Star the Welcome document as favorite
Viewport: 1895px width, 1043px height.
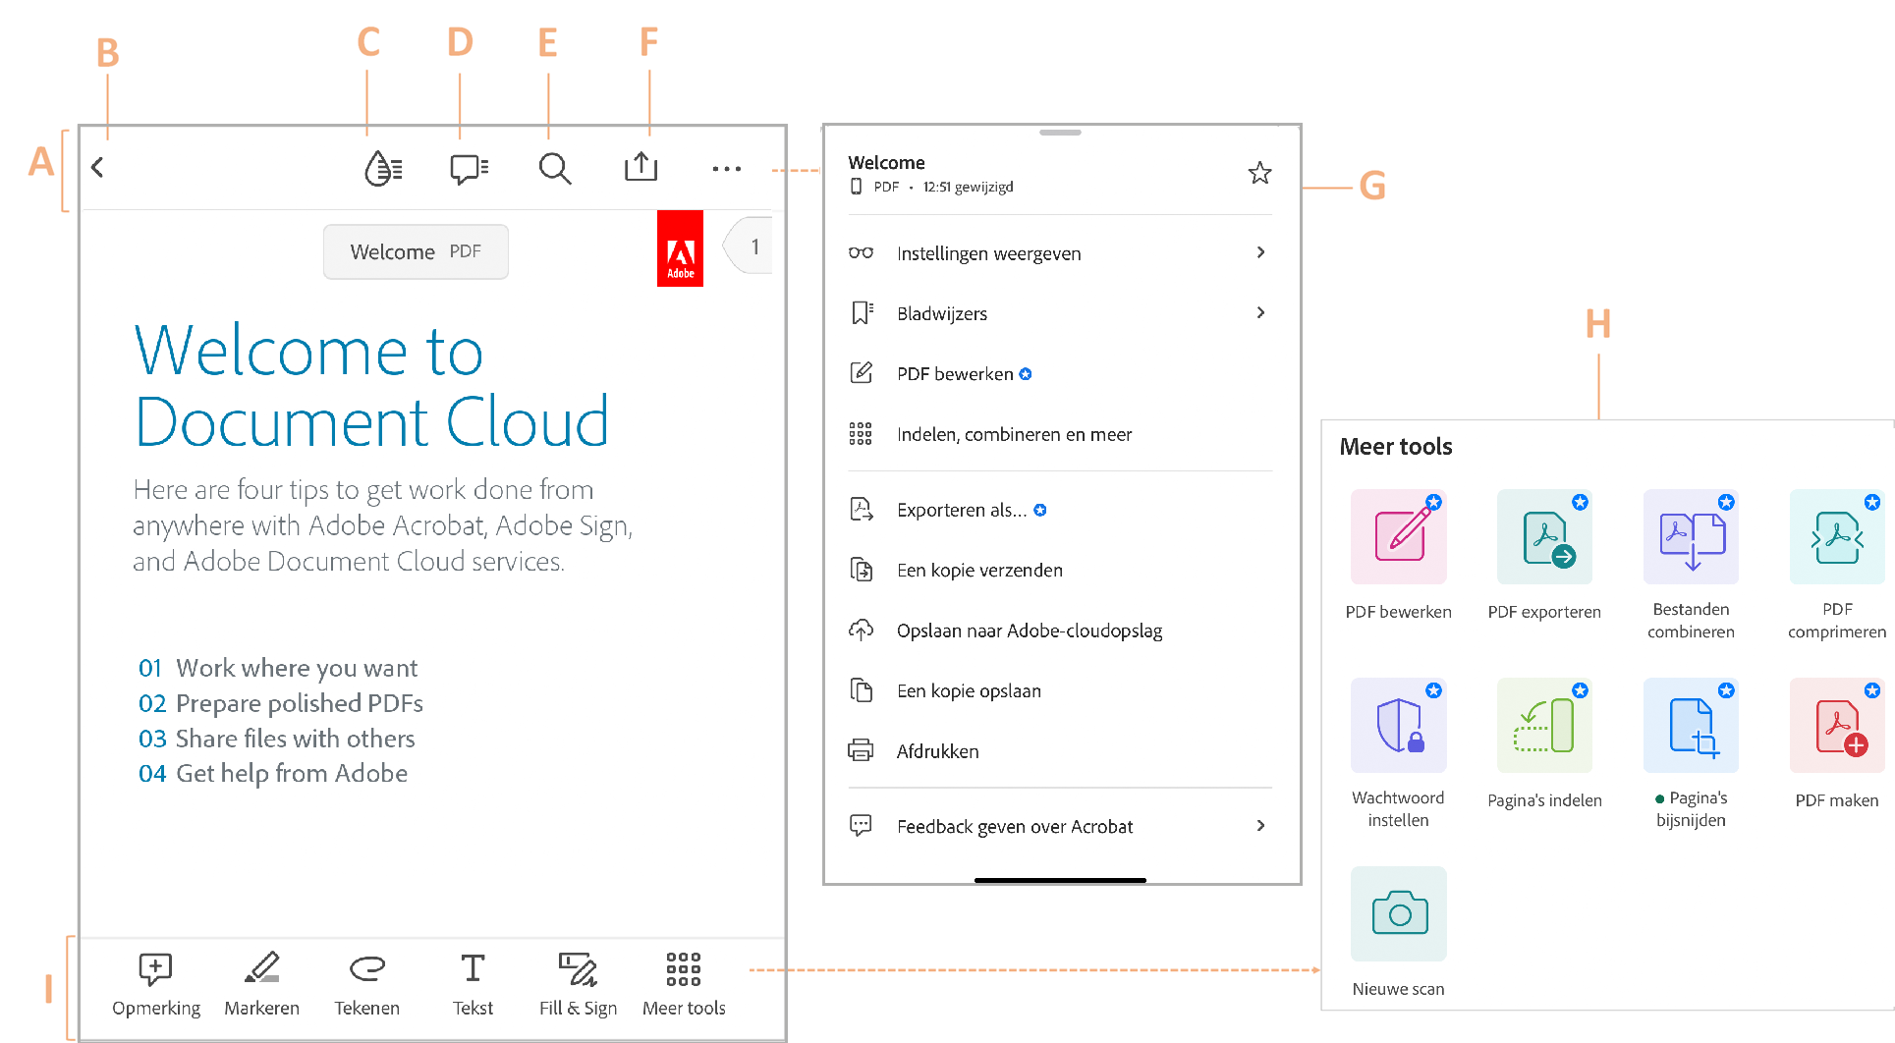[1259, 173]
